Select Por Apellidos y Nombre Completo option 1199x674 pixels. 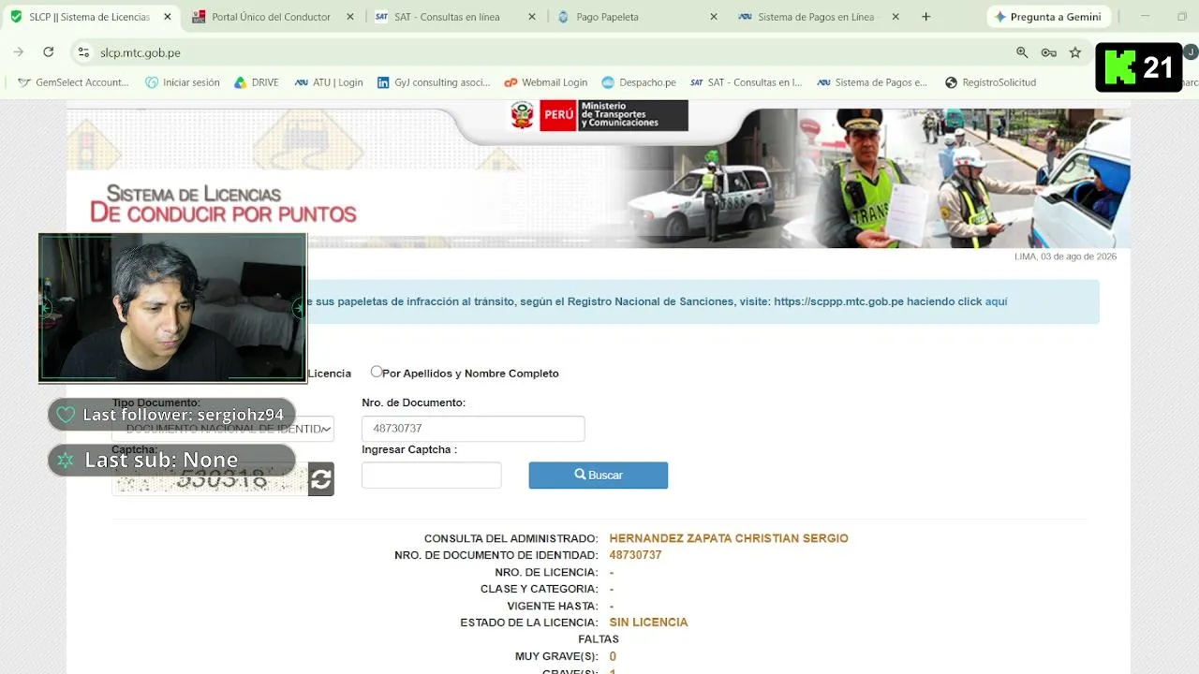(x=377, y=372)
